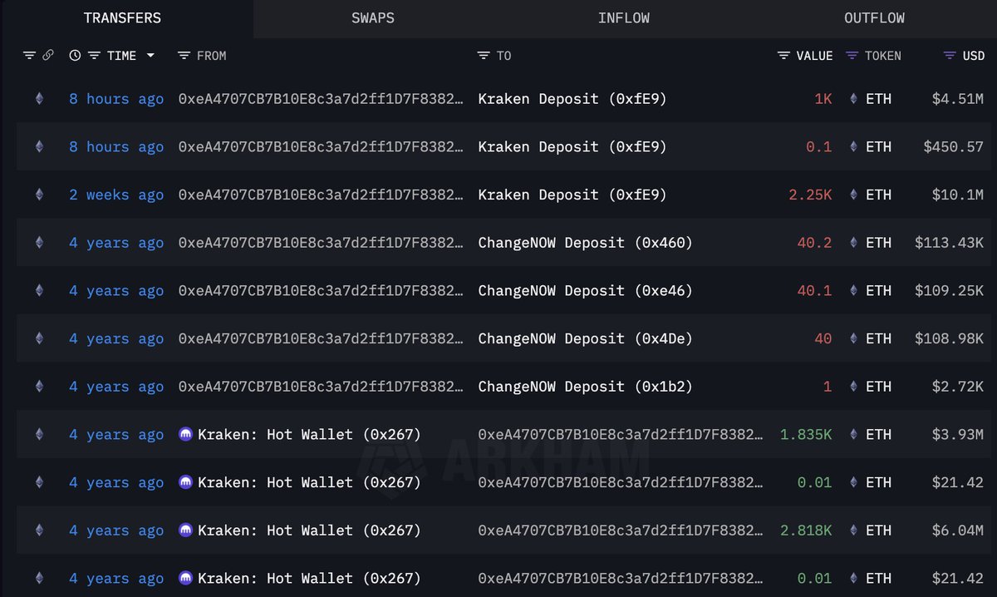Open Kraken: Hot Wallet on 2.818K row
The width and height of the screenshot is (997, 597).
309,530
